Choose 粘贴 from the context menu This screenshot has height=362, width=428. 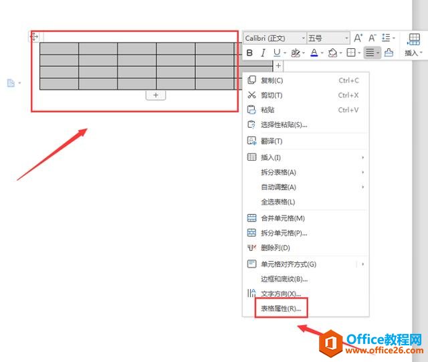click(x=306, y=110)
